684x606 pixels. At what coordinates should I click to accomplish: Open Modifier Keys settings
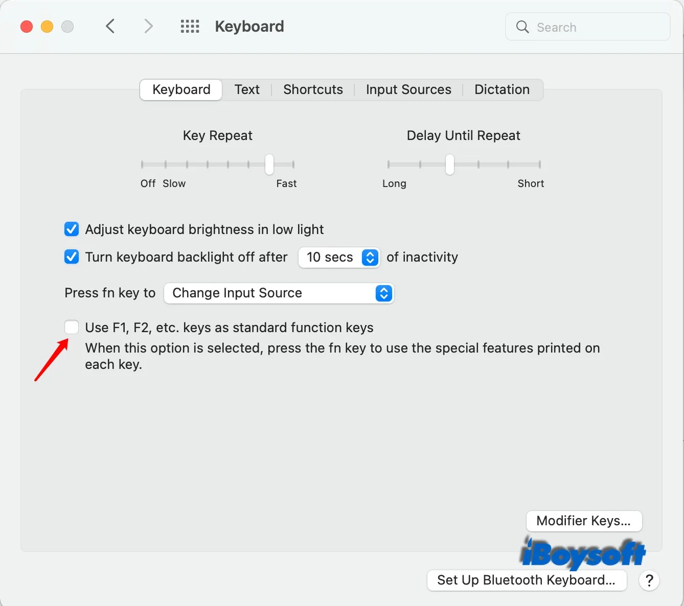pos(584,521)
